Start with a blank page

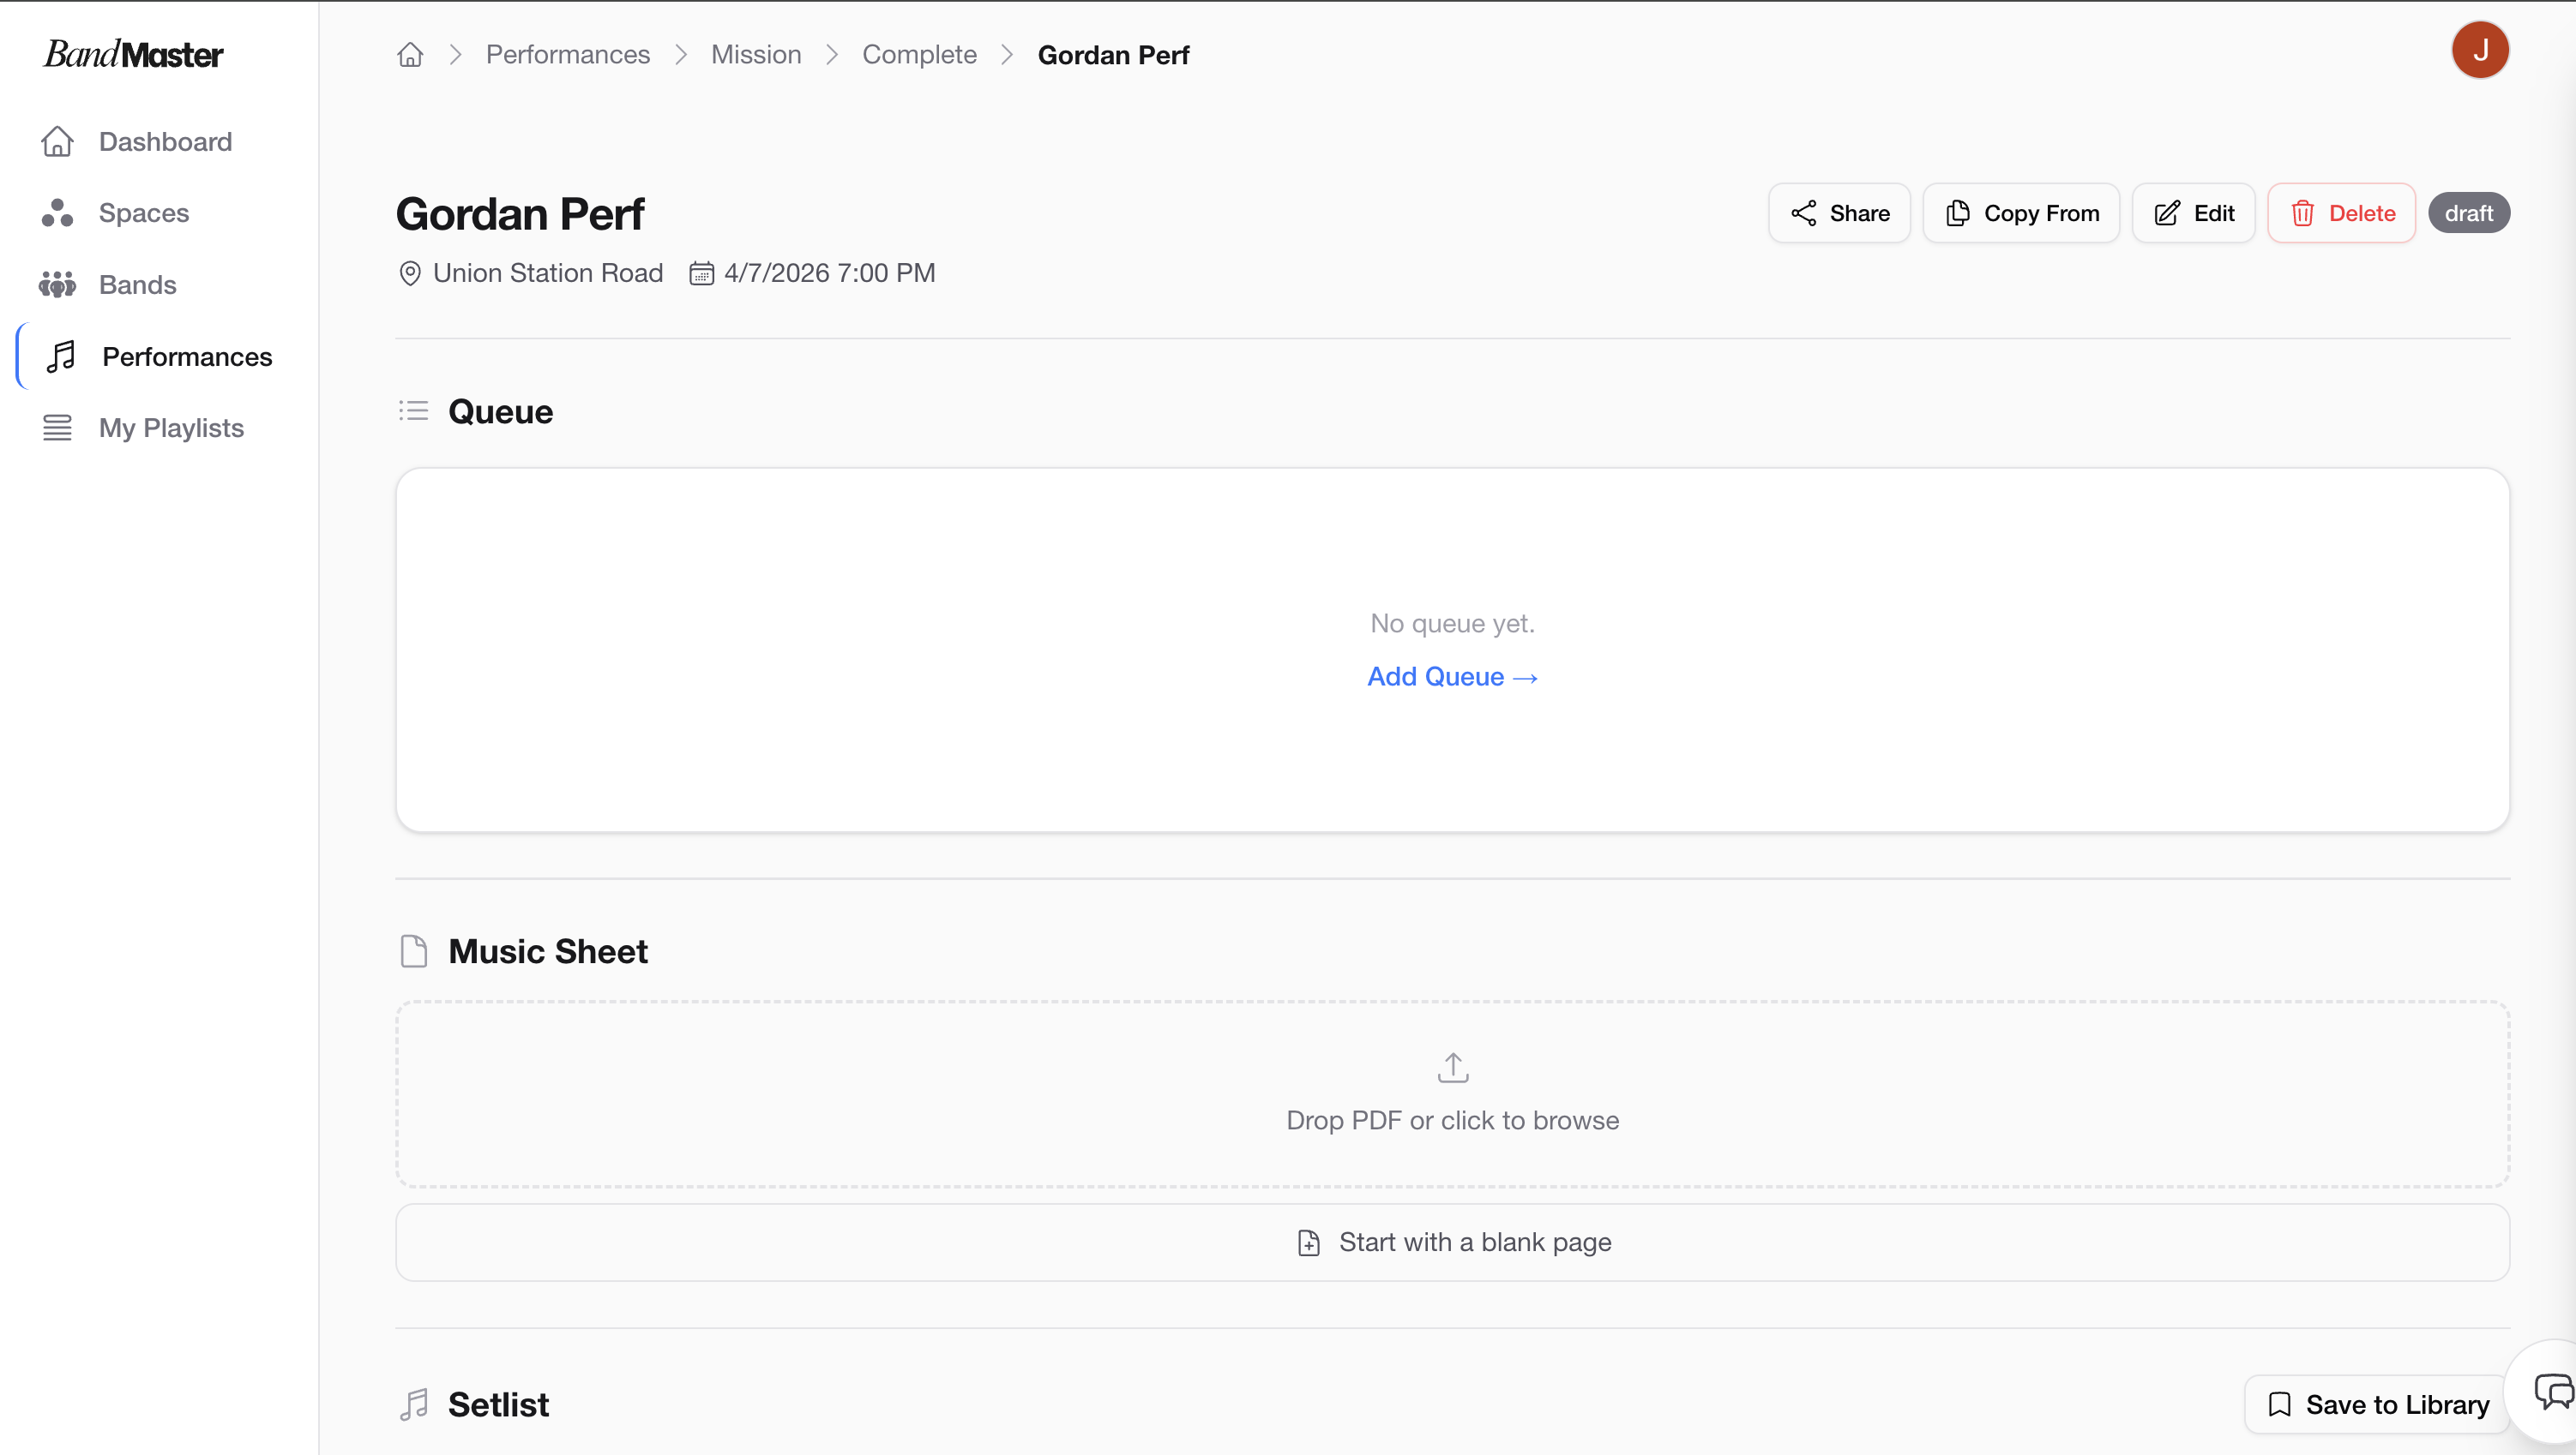pos(1452,1242)
